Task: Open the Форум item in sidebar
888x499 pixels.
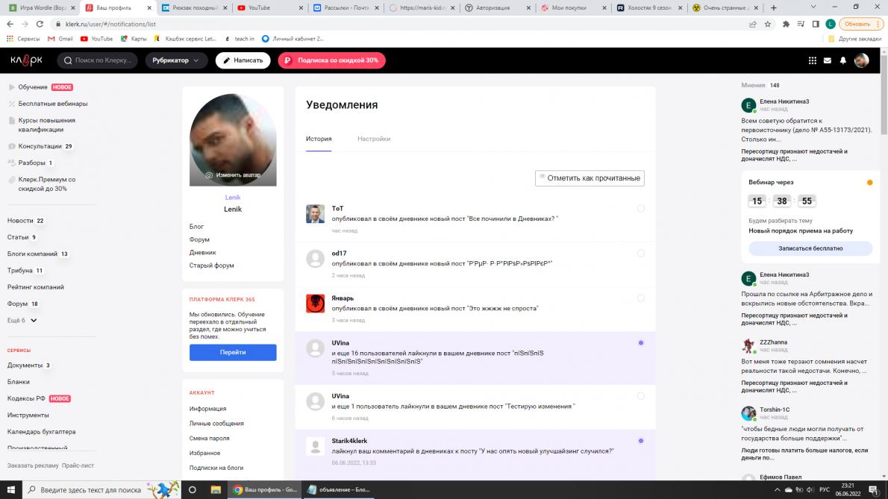Action: (x=18, y=304)
